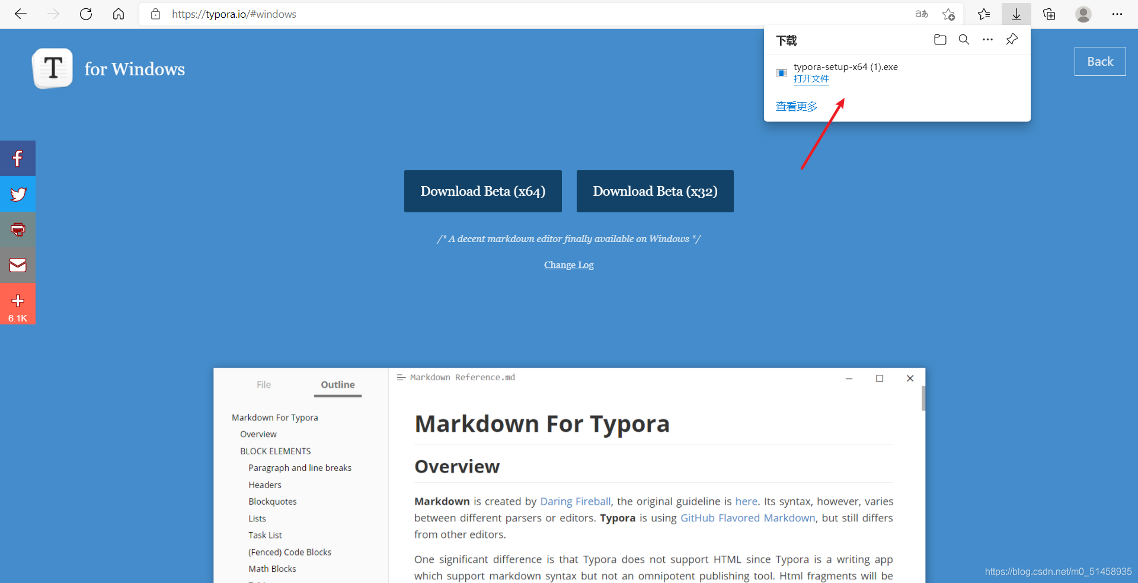The image size is (1138, 583).
Task: Toggle the Downloads toolbar button
Action: [x=1016, y=14]
